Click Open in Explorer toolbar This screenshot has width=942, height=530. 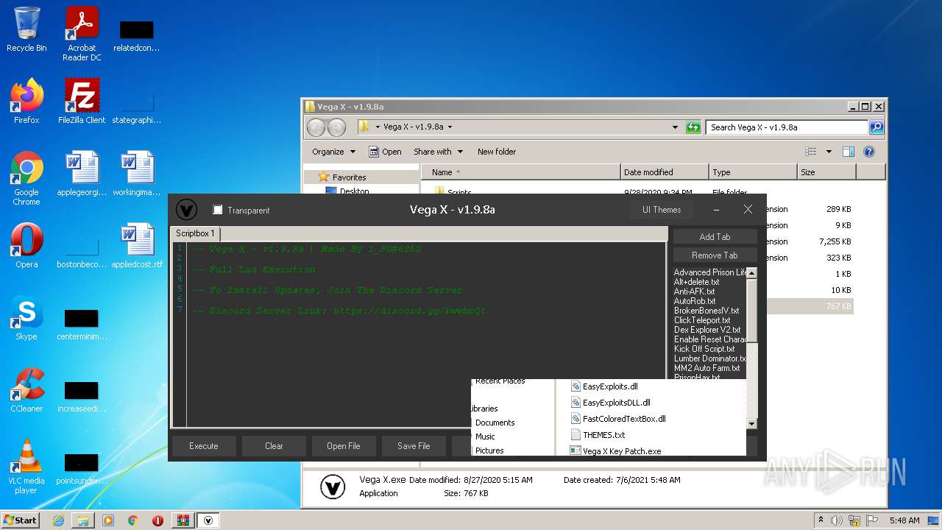385,152
